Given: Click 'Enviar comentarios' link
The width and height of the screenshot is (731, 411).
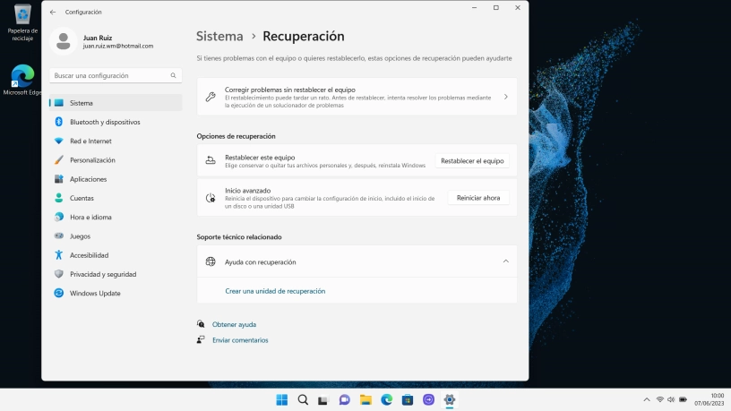Looking at the screenshot, I should coord(240,340).
